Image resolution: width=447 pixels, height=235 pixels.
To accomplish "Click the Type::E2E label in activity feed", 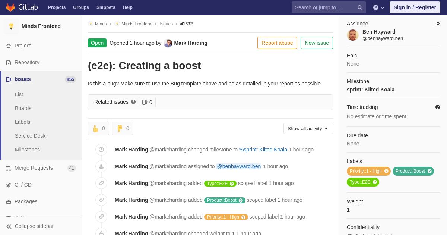I will click(220, 184).
